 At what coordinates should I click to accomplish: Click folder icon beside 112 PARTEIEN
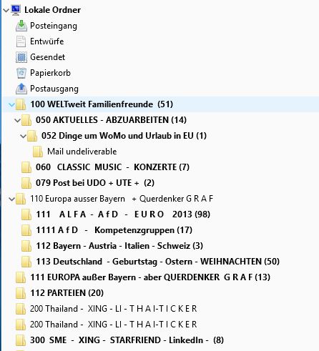pos(21,293)
